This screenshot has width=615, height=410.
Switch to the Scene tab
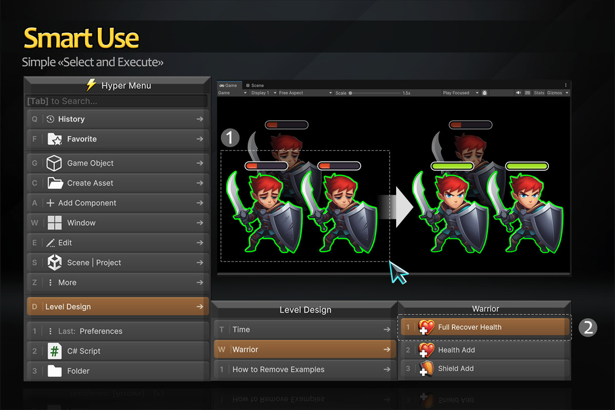[255, 86]
